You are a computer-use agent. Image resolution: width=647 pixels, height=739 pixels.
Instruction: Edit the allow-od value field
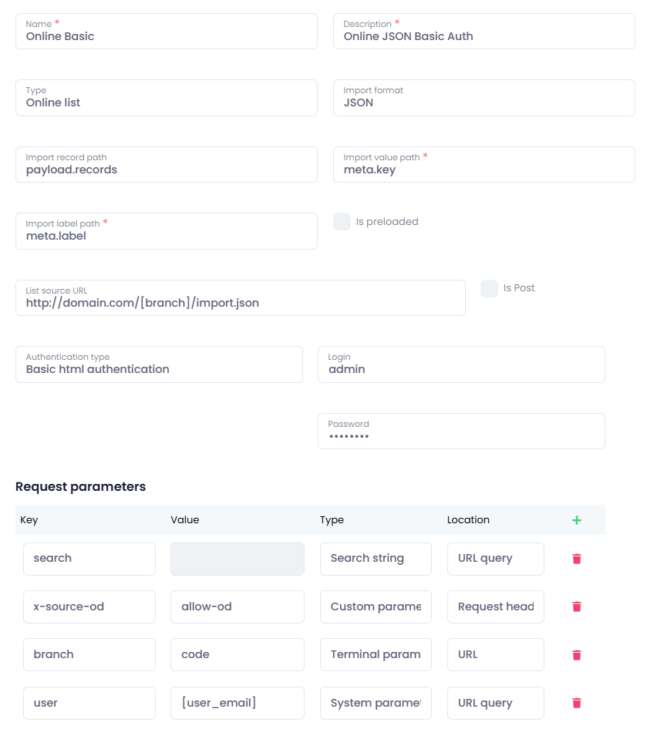tap(237, 606)
